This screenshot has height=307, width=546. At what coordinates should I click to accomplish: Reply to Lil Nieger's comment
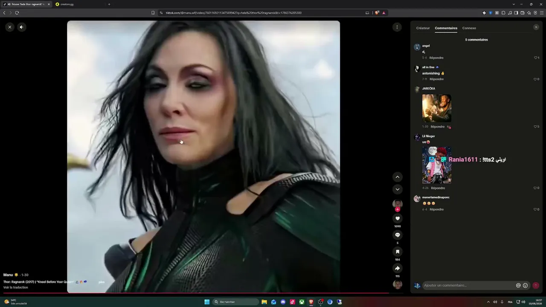(438, 188)
